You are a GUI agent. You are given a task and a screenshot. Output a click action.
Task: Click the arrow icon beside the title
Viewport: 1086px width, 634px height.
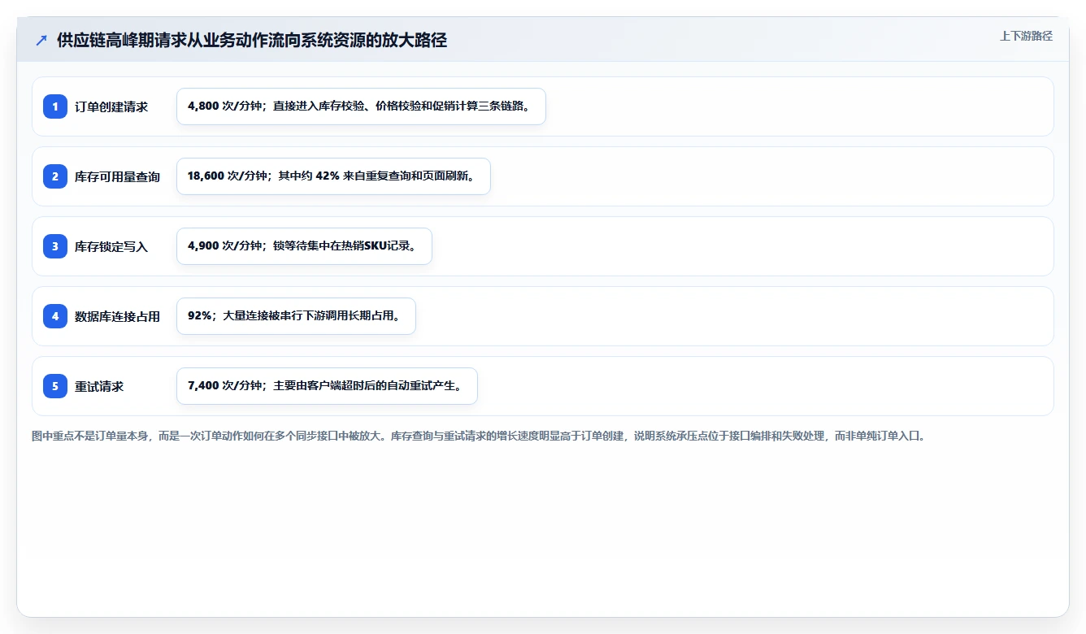click(x=41, y=41)
